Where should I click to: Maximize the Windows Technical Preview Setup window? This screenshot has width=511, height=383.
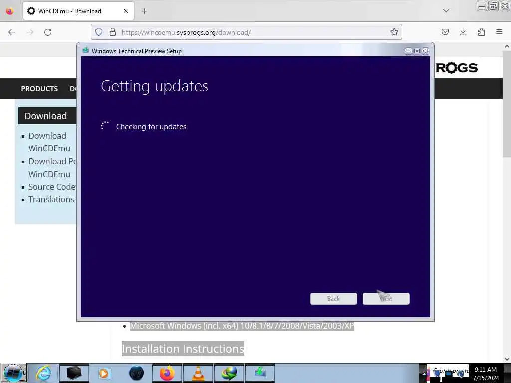point(417,51)
